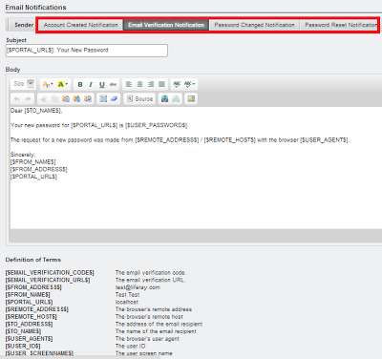Open the Password Changed Notification tab
This screenshot has height=359, width=382.
pos(254,25)
